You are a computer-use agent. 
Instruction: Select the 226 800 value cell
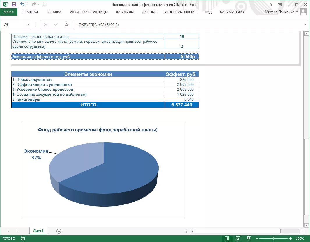click(x=182, y=79)
